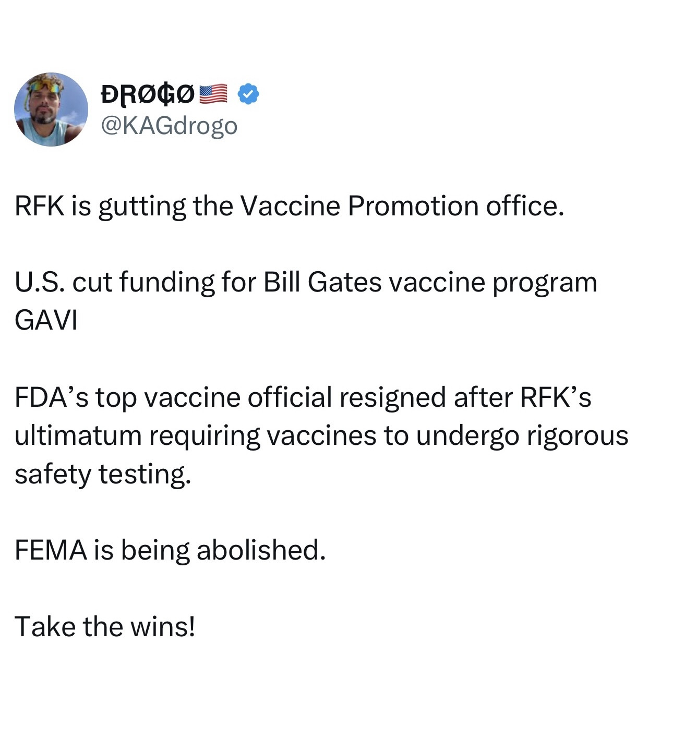This screenshot has height=752, width=673.
Task: Click the American flag emoji beside the name
Action: [x=213, y=94]
